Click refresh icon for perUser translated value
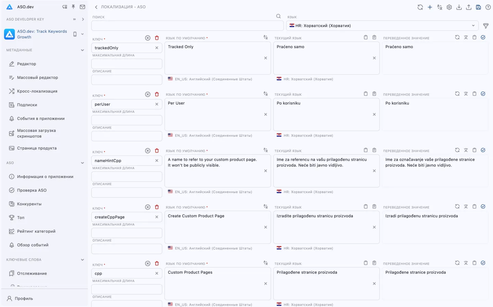This screenshot has height=307, width=493. coord(457,94)
